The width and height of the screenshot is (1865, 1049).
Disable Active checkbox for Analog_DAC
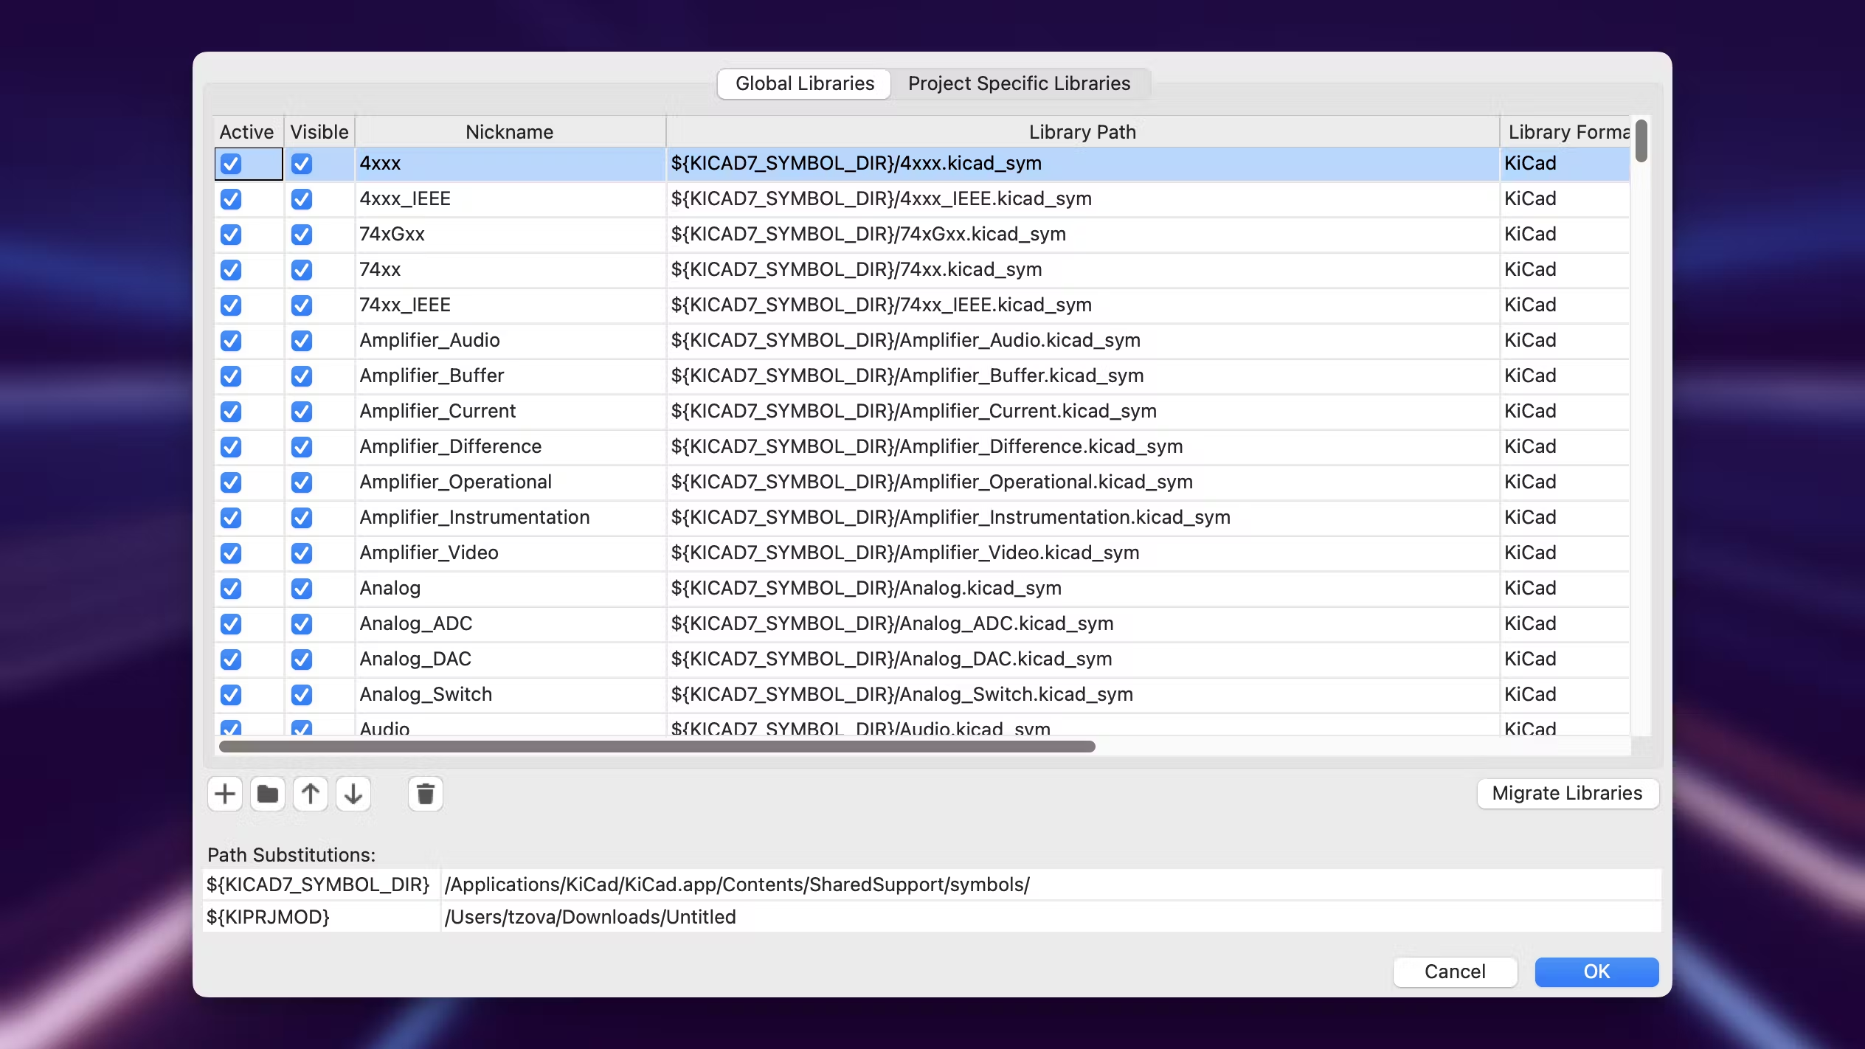point(231,659)
